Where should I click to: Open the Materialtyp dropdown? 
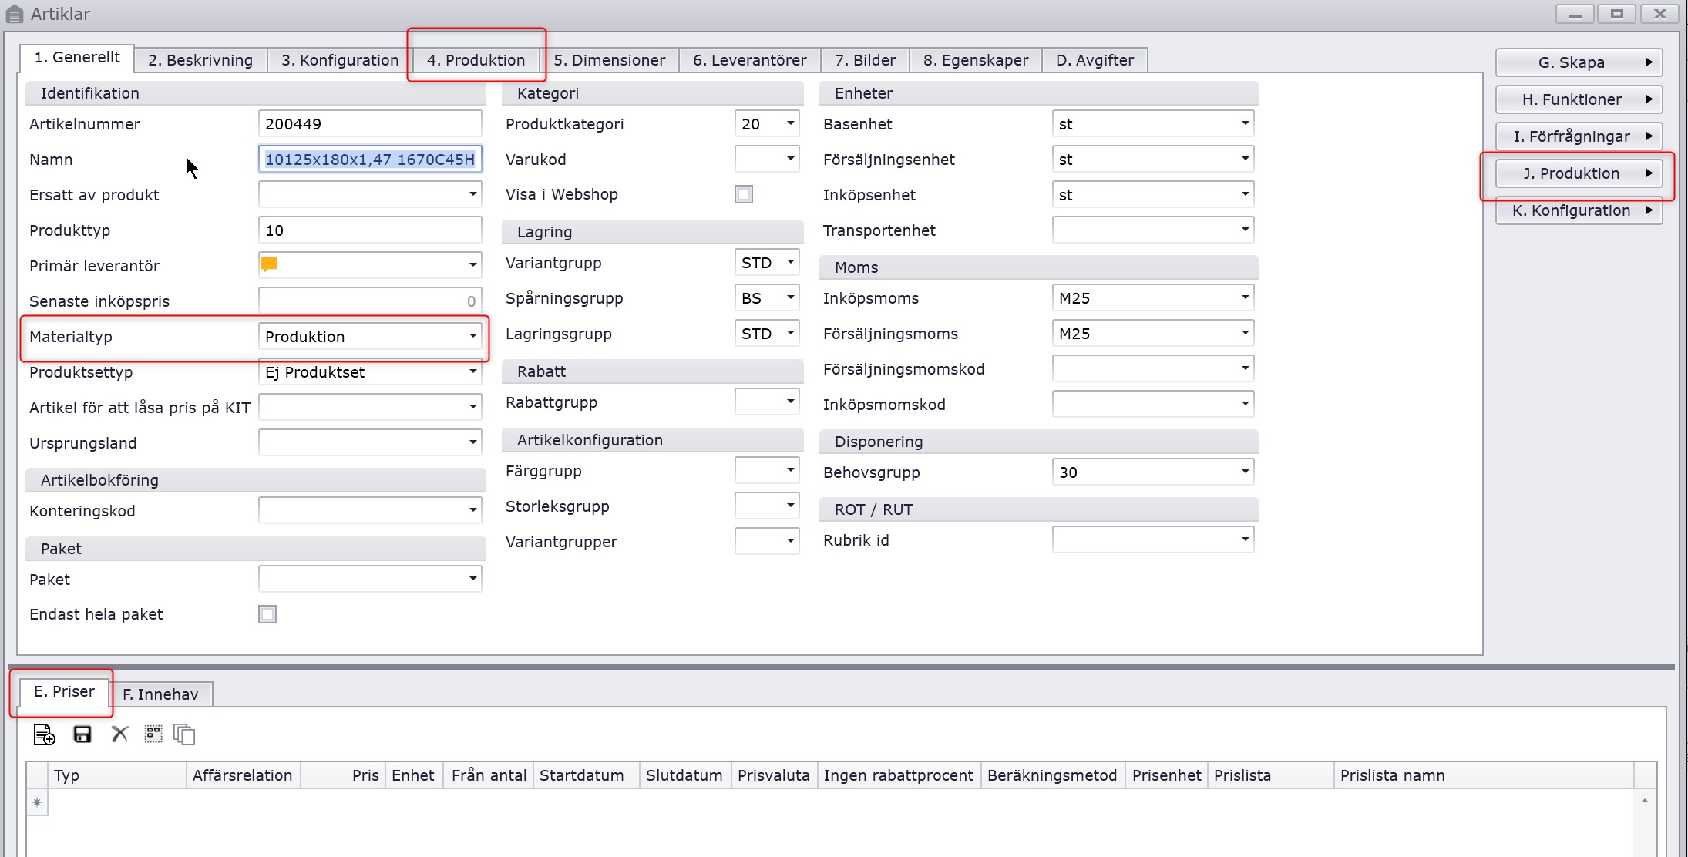pyautogui.click(x=472, y=336)
